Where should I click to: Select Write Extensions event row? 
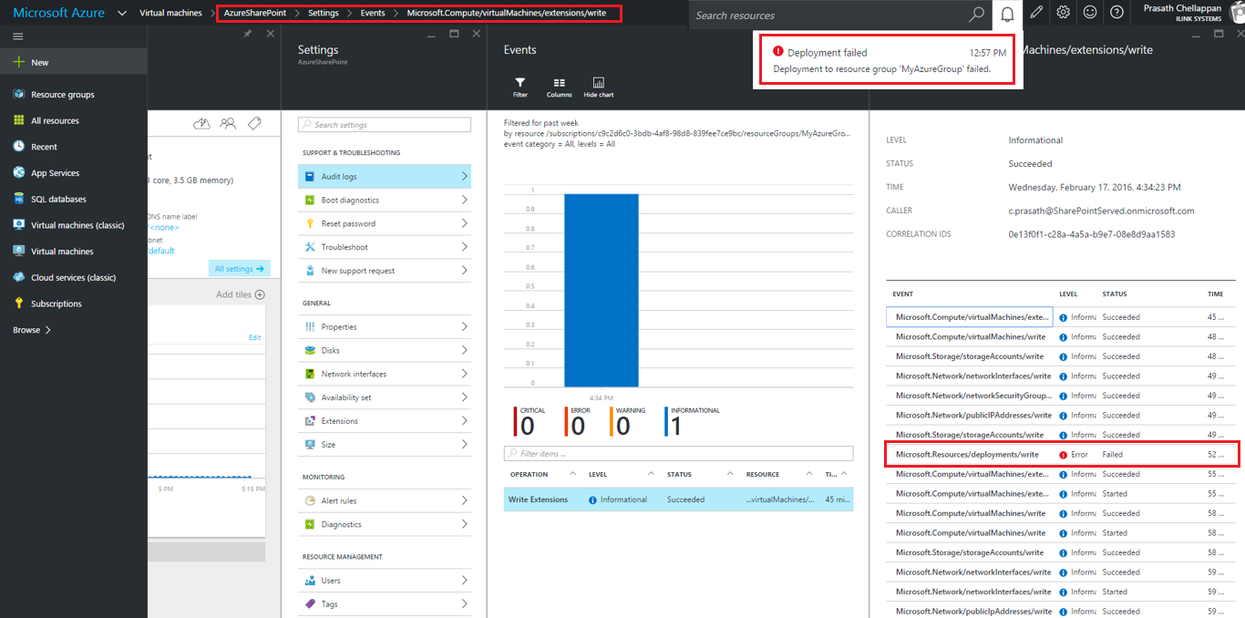(x=679, y=500)
